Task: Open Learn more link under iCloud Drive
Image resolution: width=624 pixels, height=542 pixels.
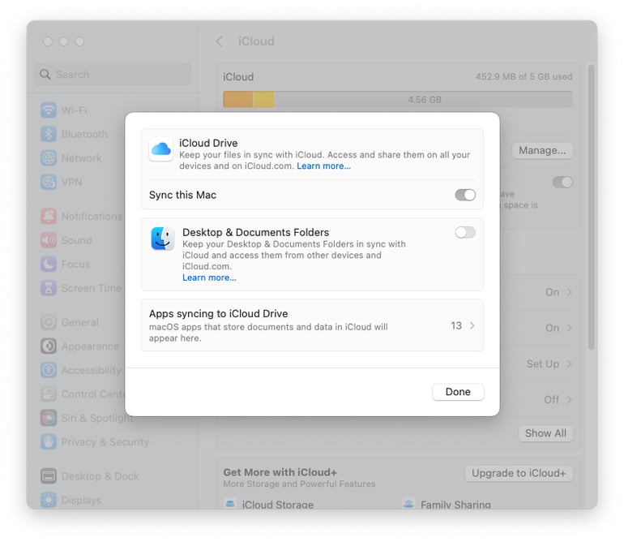Action: (323, 166)
